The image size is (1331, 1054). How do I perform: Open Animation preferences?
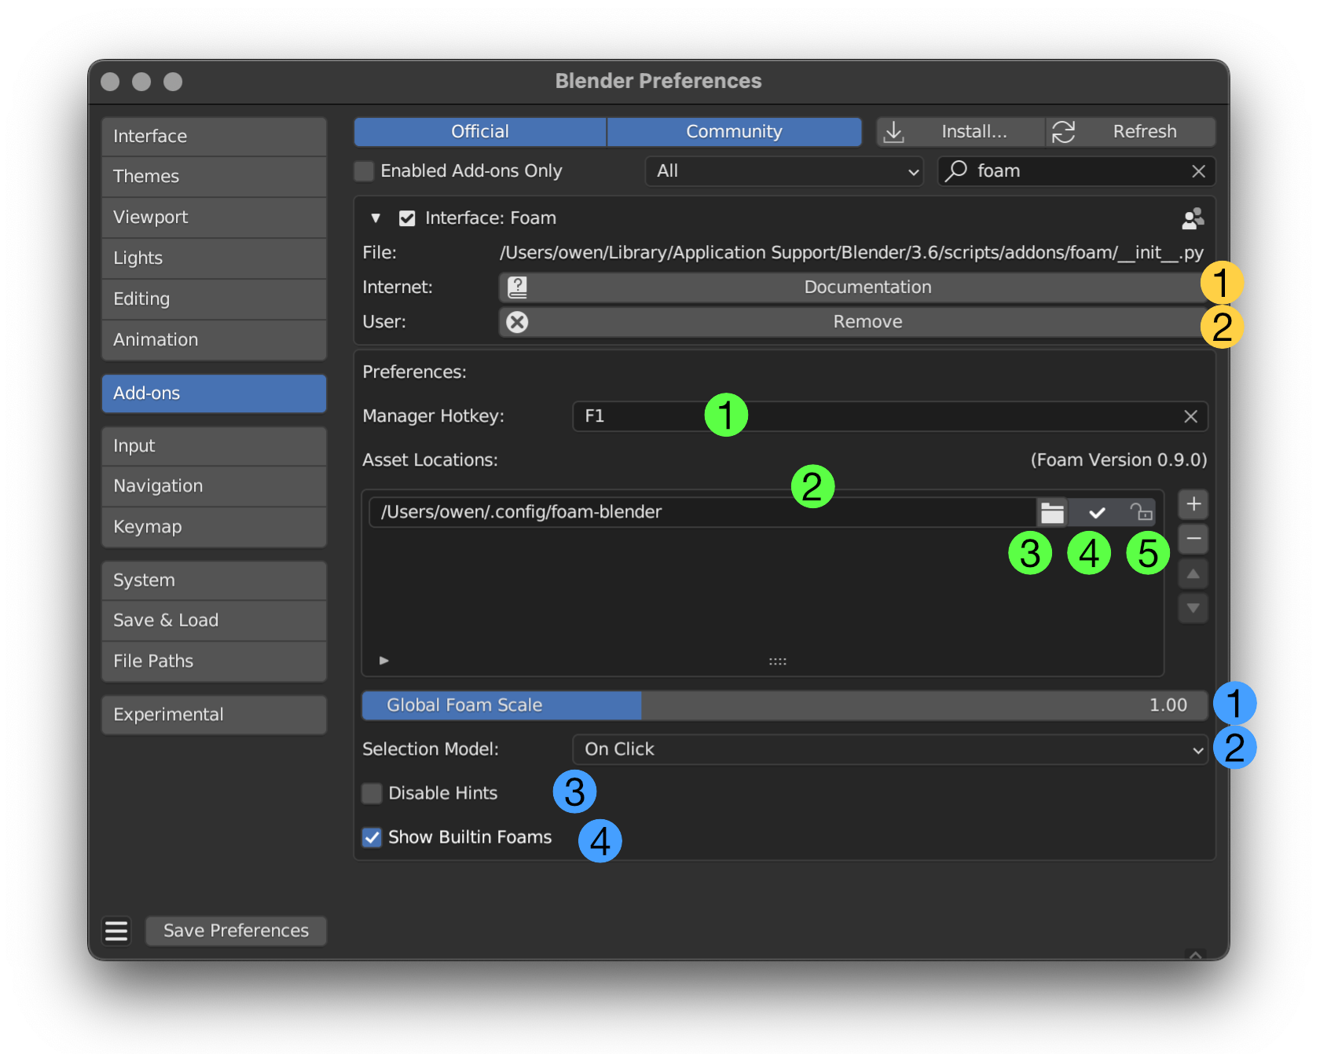click(x=214, y=340)
